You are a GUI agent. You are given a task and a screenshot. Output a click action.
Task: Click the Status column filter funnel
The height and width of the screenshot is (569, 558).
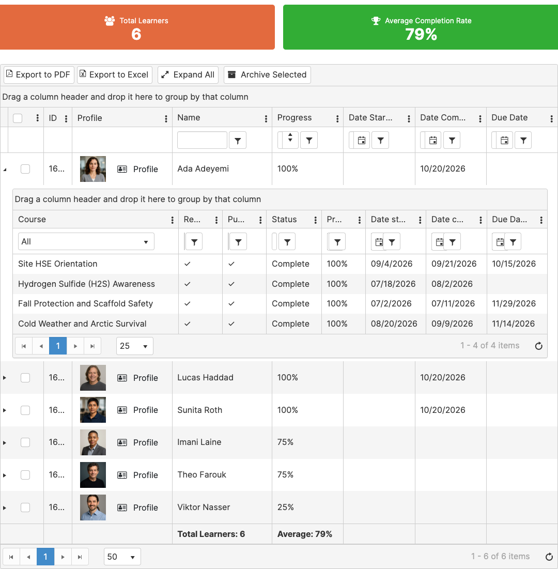coord(287,242)
